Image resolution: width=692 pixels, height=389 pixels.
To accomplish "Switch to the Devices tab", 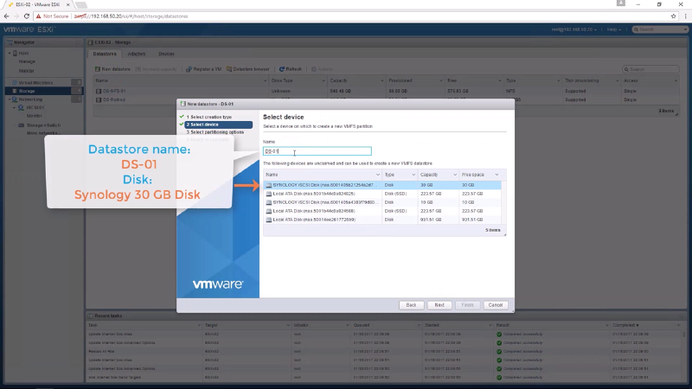I will (x=166, y=54).
